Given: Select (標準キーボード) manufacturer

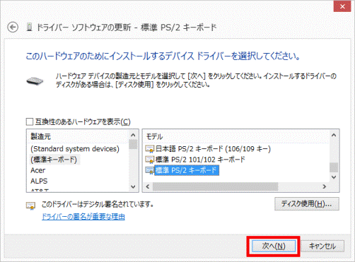Looking at the screenshot, I should pos(54,160).
